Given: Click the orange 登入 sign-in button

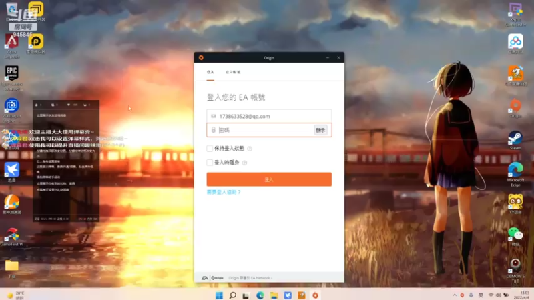Looking at the screenshot, I should 269,179.
